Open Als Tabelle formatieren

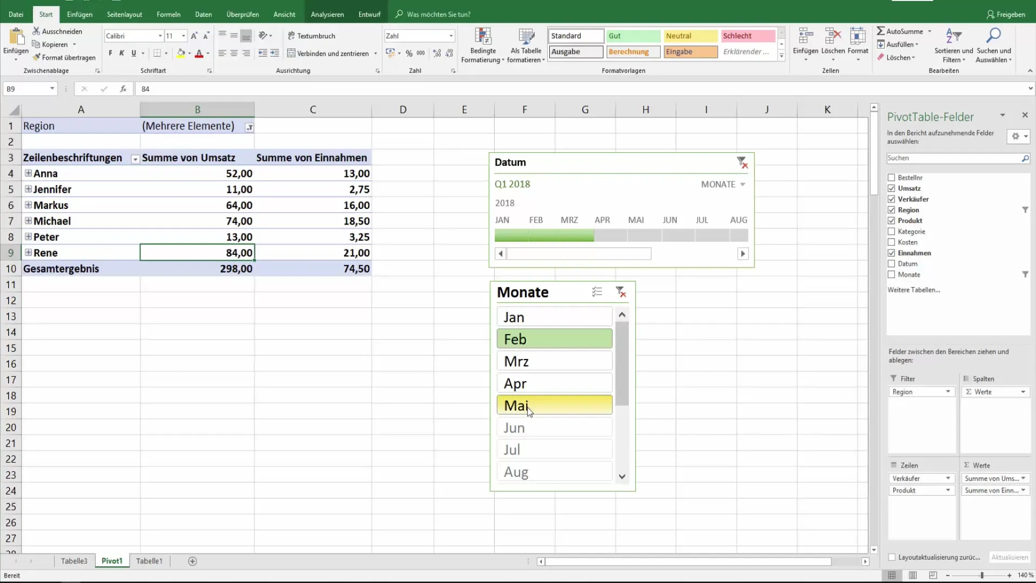tap(526, 45)
